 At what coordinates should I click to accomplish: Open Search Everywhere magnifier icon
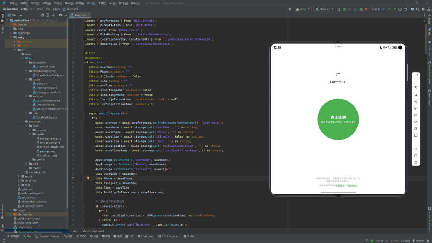[x=417, y=9]
